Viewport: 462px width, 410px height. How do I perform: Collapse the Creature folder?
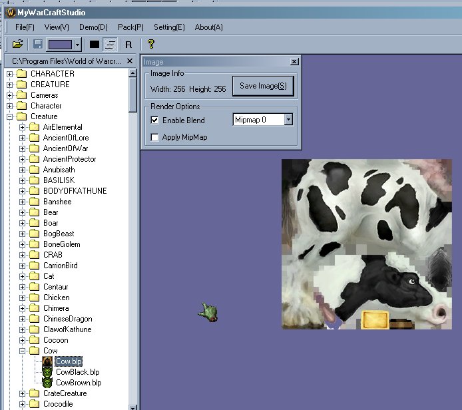10,116
